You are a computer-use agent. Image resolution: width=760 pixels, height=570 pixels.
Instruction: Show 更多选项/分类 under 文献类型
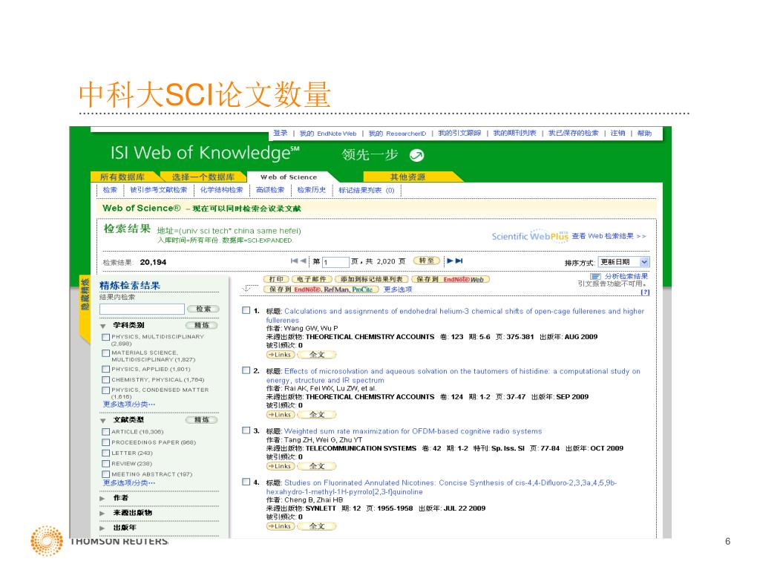click(129, 482)
